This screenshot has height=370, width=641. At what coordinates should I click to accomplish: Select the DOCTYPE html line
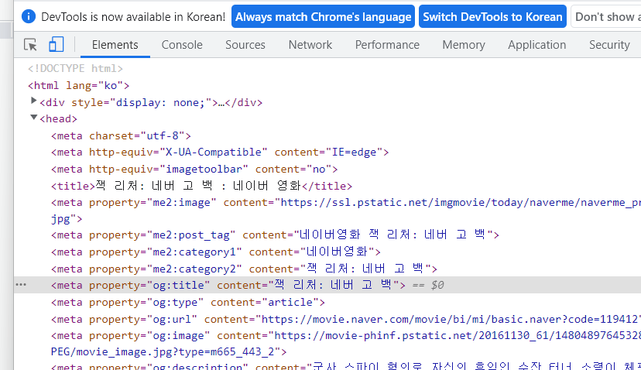(75, 68)
